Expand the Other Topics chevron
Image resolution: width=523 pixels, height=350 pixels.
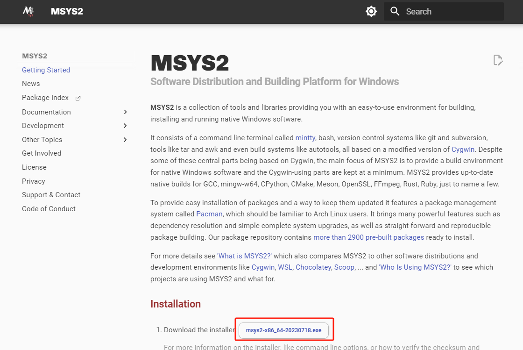[x=126, y=140]
